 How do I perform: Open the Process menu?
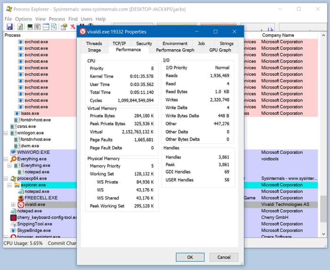(57, 19)
